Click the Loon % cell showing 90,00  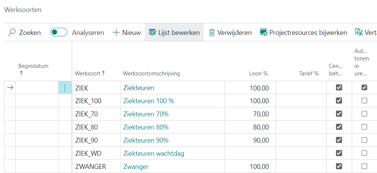250,140
